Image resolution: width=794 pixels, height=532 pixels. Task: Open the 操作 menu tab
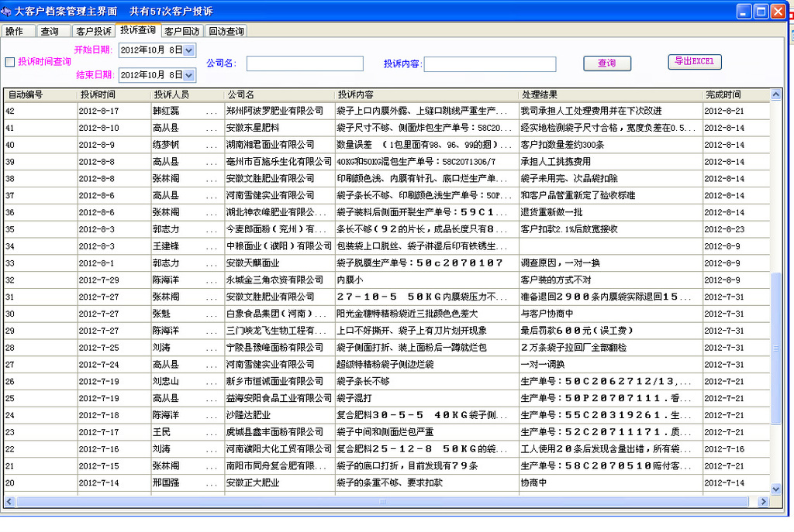pyautogui.click(x=17, y=32)
